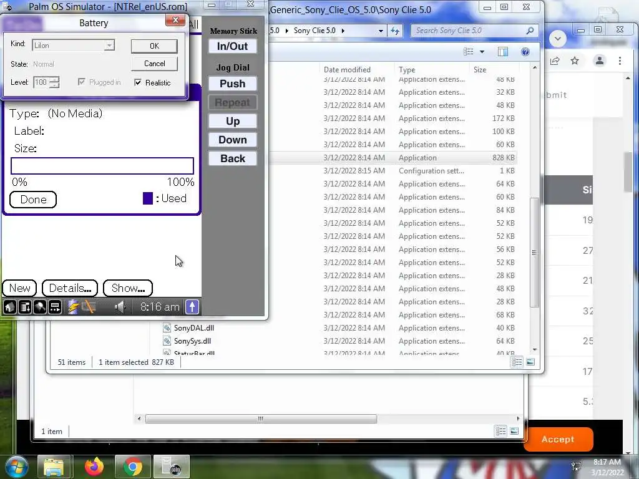Click the horizontal scrollbar in back Explorer window
639x479 pixels.
[261, 419]
